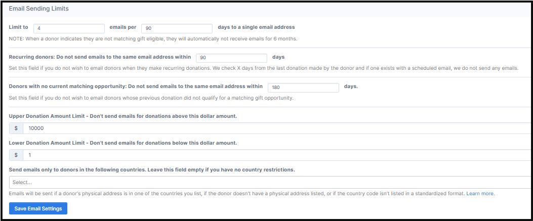Screen dimensions: 533x221
Task: Click the dollar sign beside the upper limit
Action: pos(16,128)
